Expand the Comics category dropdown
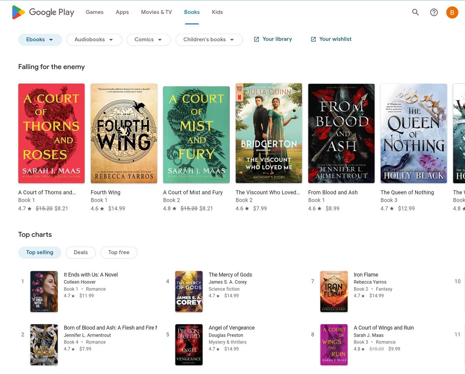Screen dimensions: 465x374 148,39
